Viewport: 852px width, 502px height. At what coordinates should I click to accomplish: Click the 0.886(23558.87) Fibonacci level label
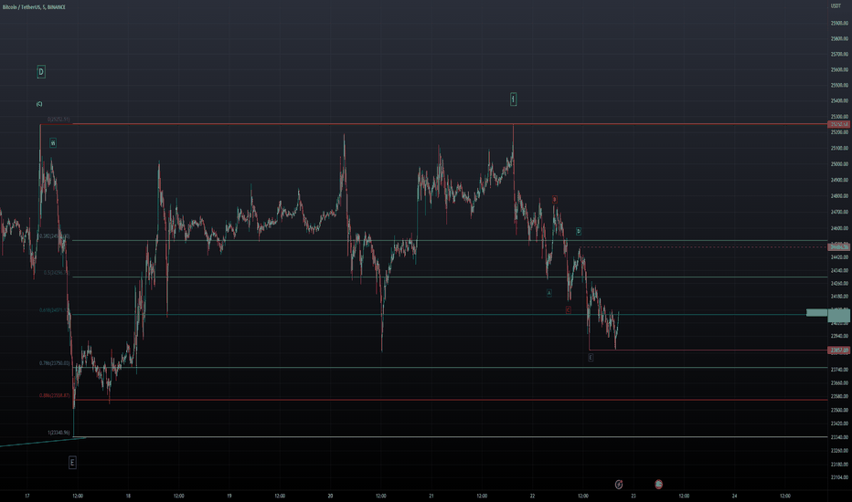pyautogui.click(x=54, y=395)
